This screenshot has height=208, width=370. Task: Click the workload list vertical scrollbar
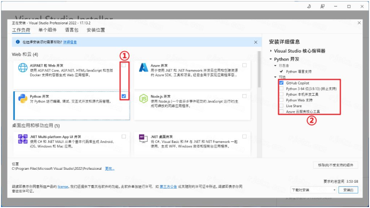click(259, 69)
